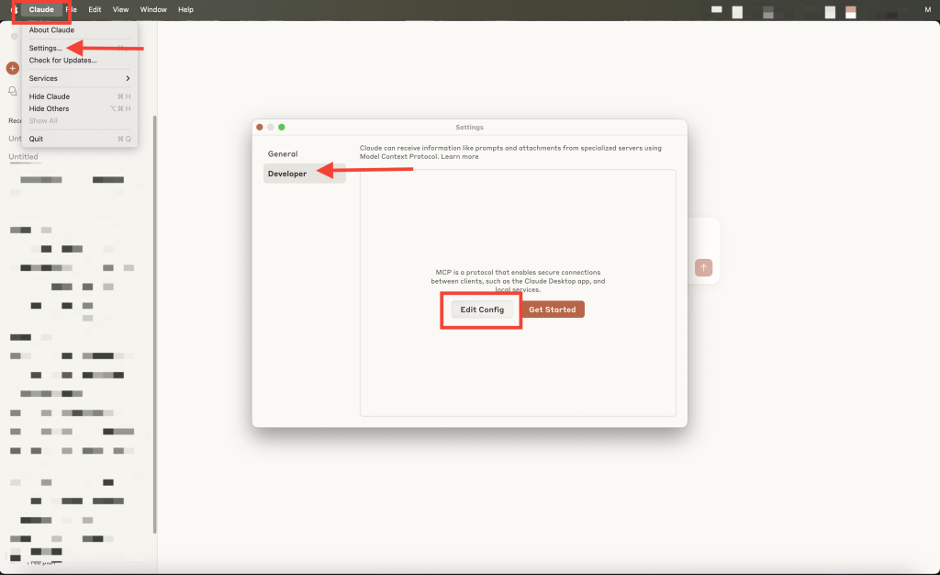Click the Edit Config button

pos(482,310)
